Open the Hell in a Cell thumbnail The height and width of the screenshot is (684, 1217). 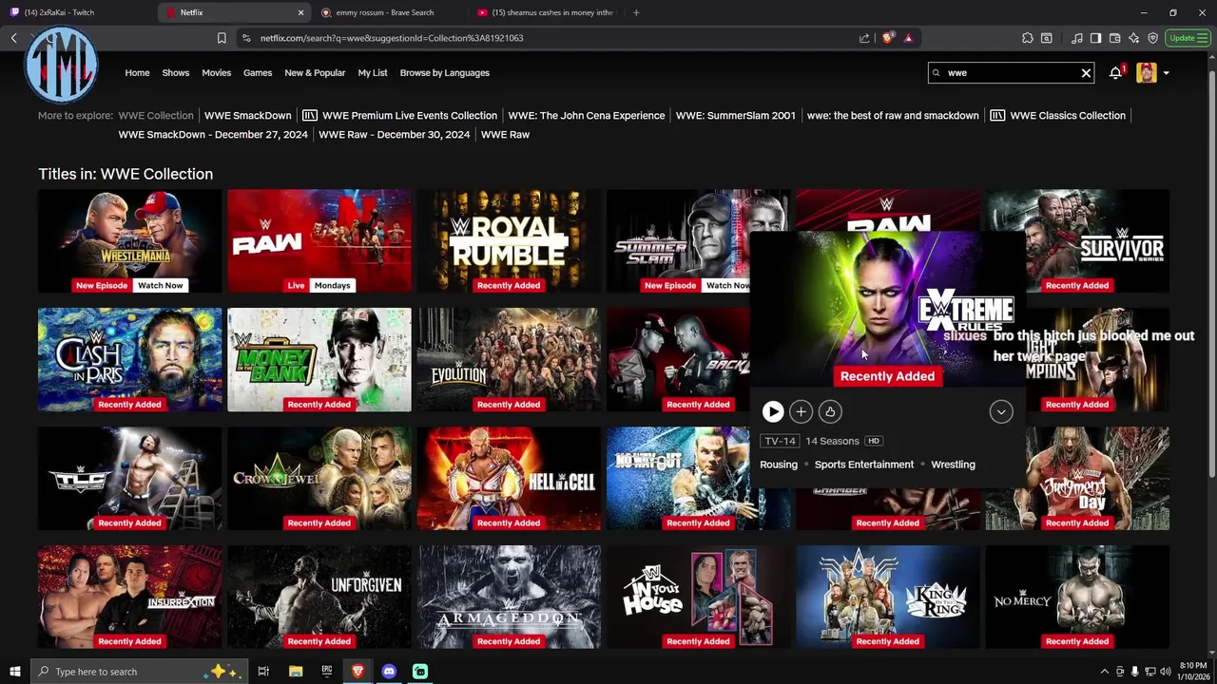(x=509, y=478)
